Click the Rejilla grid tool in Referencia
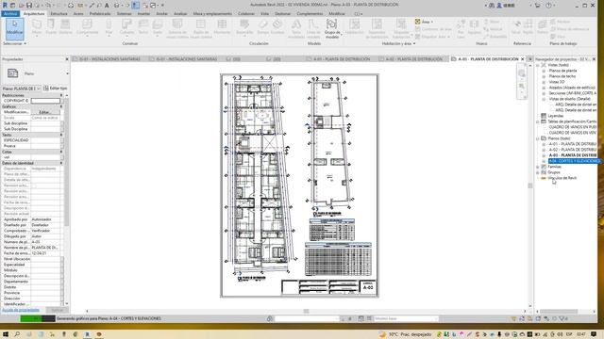 tap(528, 28)
